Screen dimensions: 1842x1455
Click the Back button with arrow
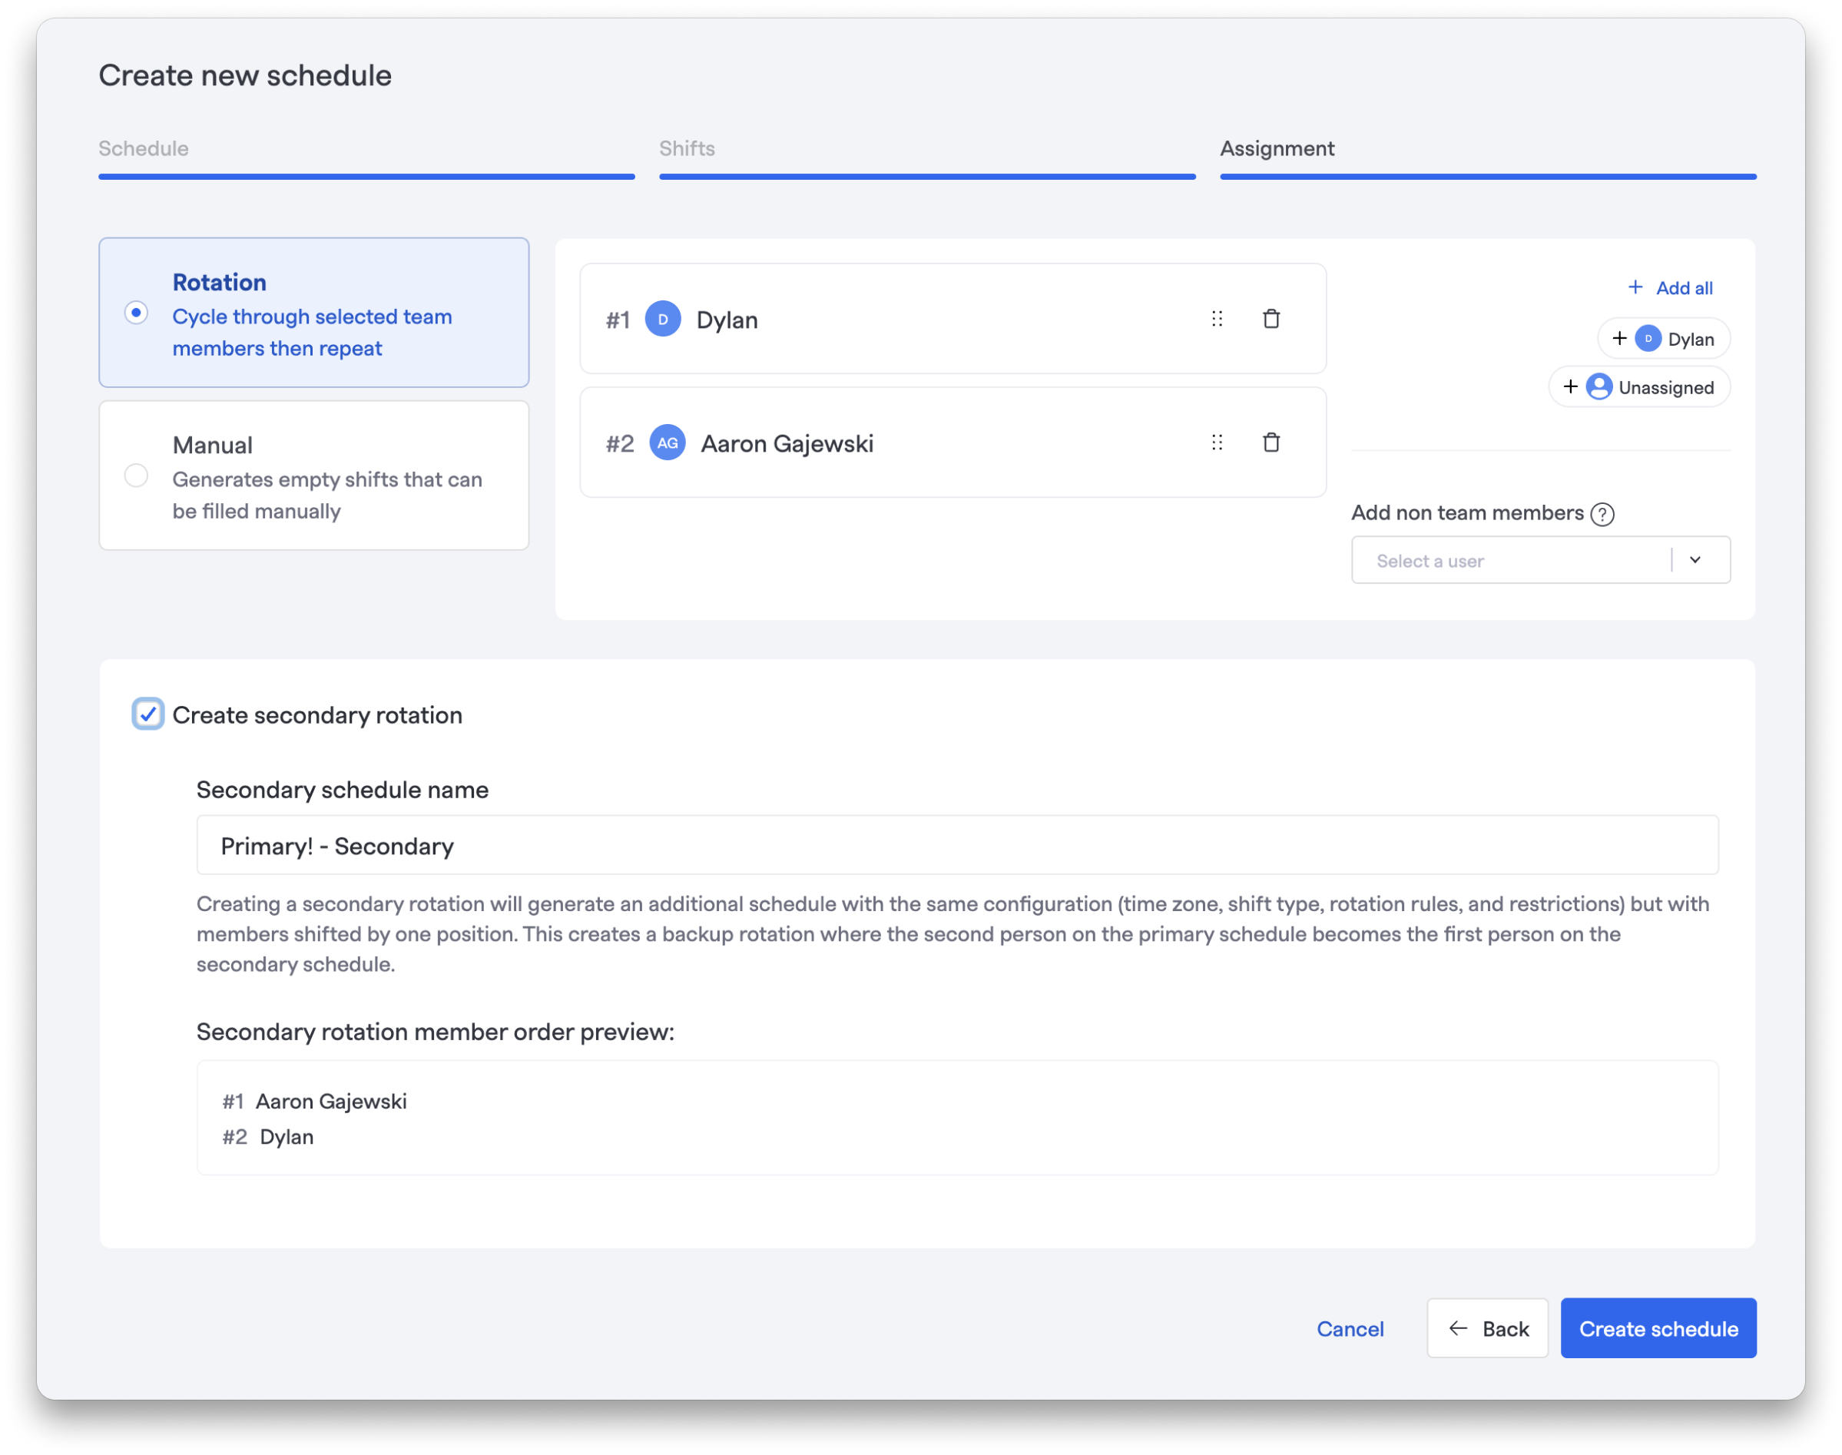(x=1487, y=1328)
